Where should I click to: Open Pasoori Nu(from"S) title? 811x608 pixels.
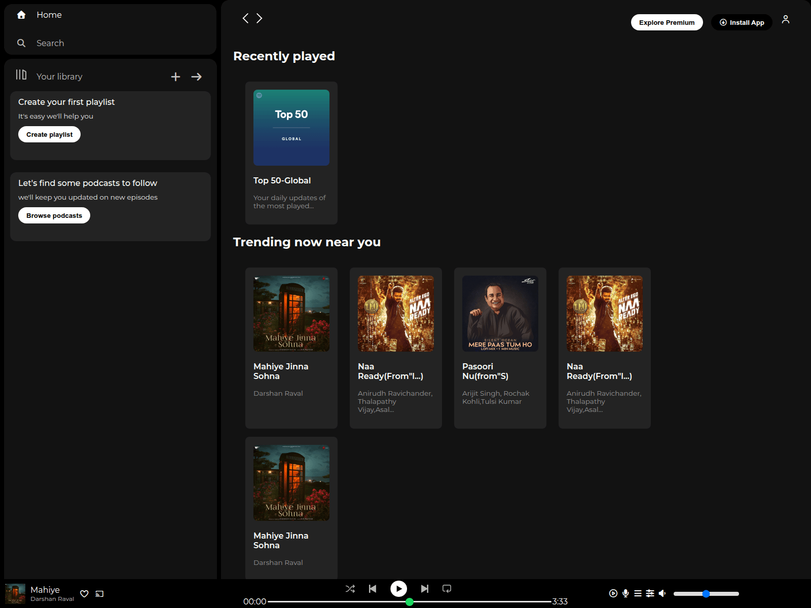pos(485,371)
